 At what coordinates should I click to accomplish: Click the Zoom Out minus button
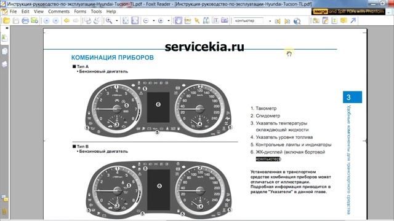(x=146, y=21)
